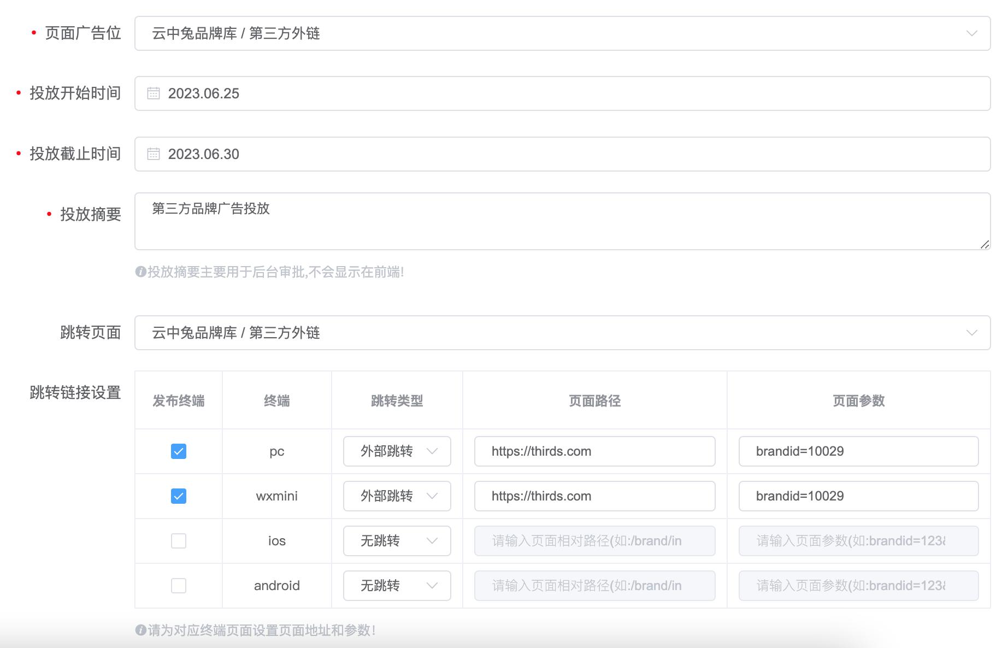Click the info icon before the bottom terminal note
Screen dimensions: 1002x648
140,629
